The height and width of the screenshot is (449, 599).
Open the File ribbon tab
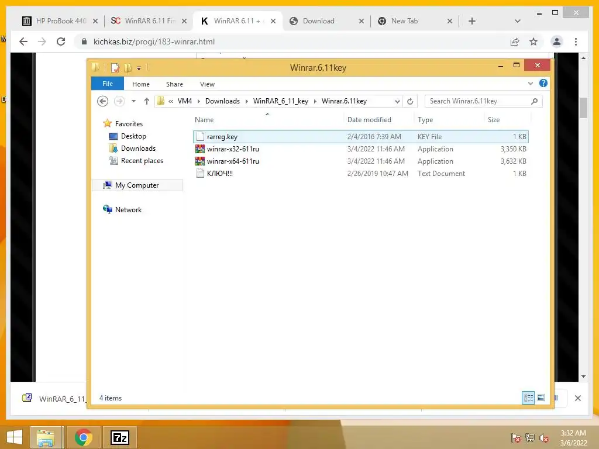pyautogui.click(x=108, y=84)
